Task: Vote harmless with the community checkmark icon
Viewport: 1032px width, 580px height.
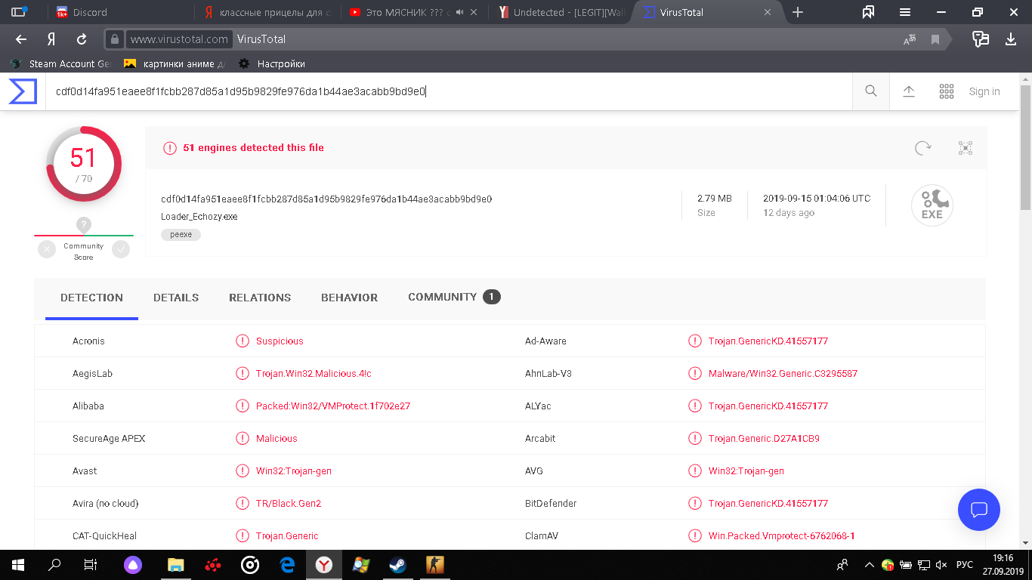Action: [x=121, y=249]
